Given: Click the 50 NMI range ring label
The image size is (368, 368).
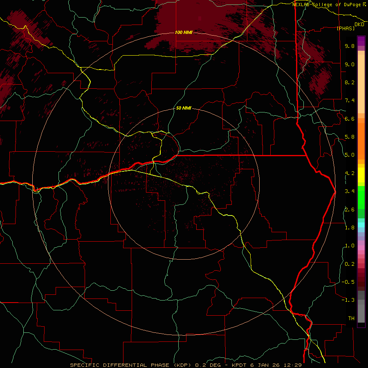Looking at the screenshot, I should 184,108.
